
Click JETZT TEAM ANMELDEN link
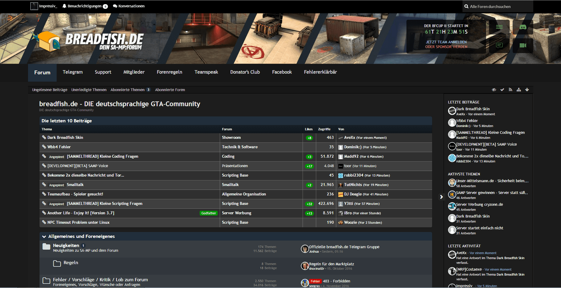pyautogui.click(x=446, y=42)
